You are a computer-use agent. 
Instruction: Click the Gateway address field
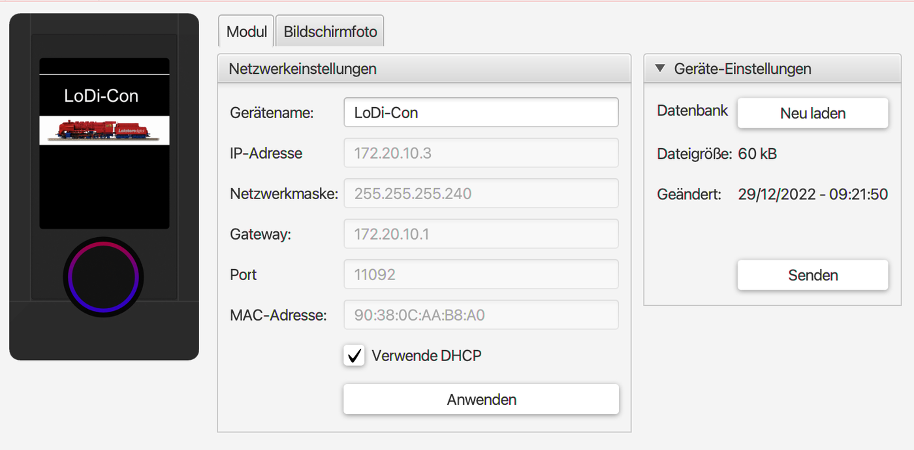tap(481, 234)
